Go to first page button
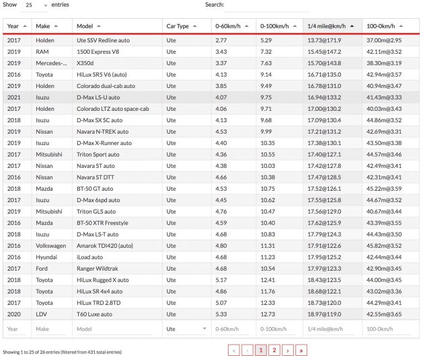423x356 pixels. point(233,350)
